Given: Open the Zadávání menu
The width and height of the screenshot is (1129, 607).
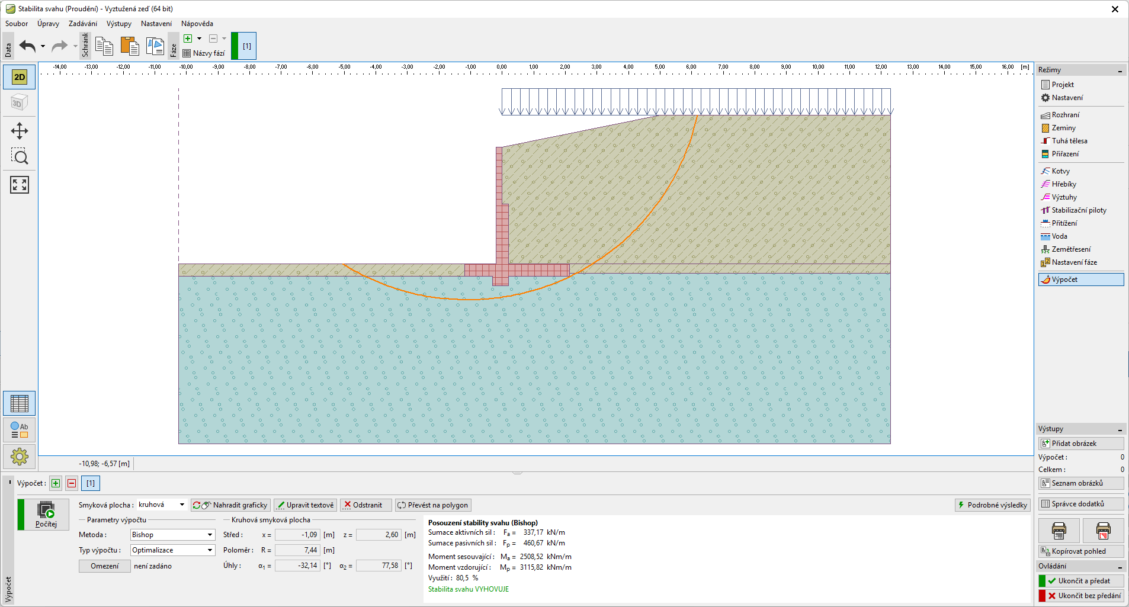Looking at the screenshot, I should pos(82,24).
